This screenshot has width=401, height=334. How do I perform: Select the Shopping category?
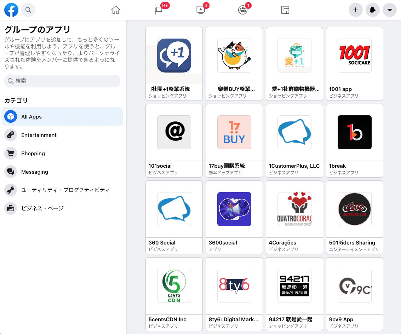coord(62,154)
